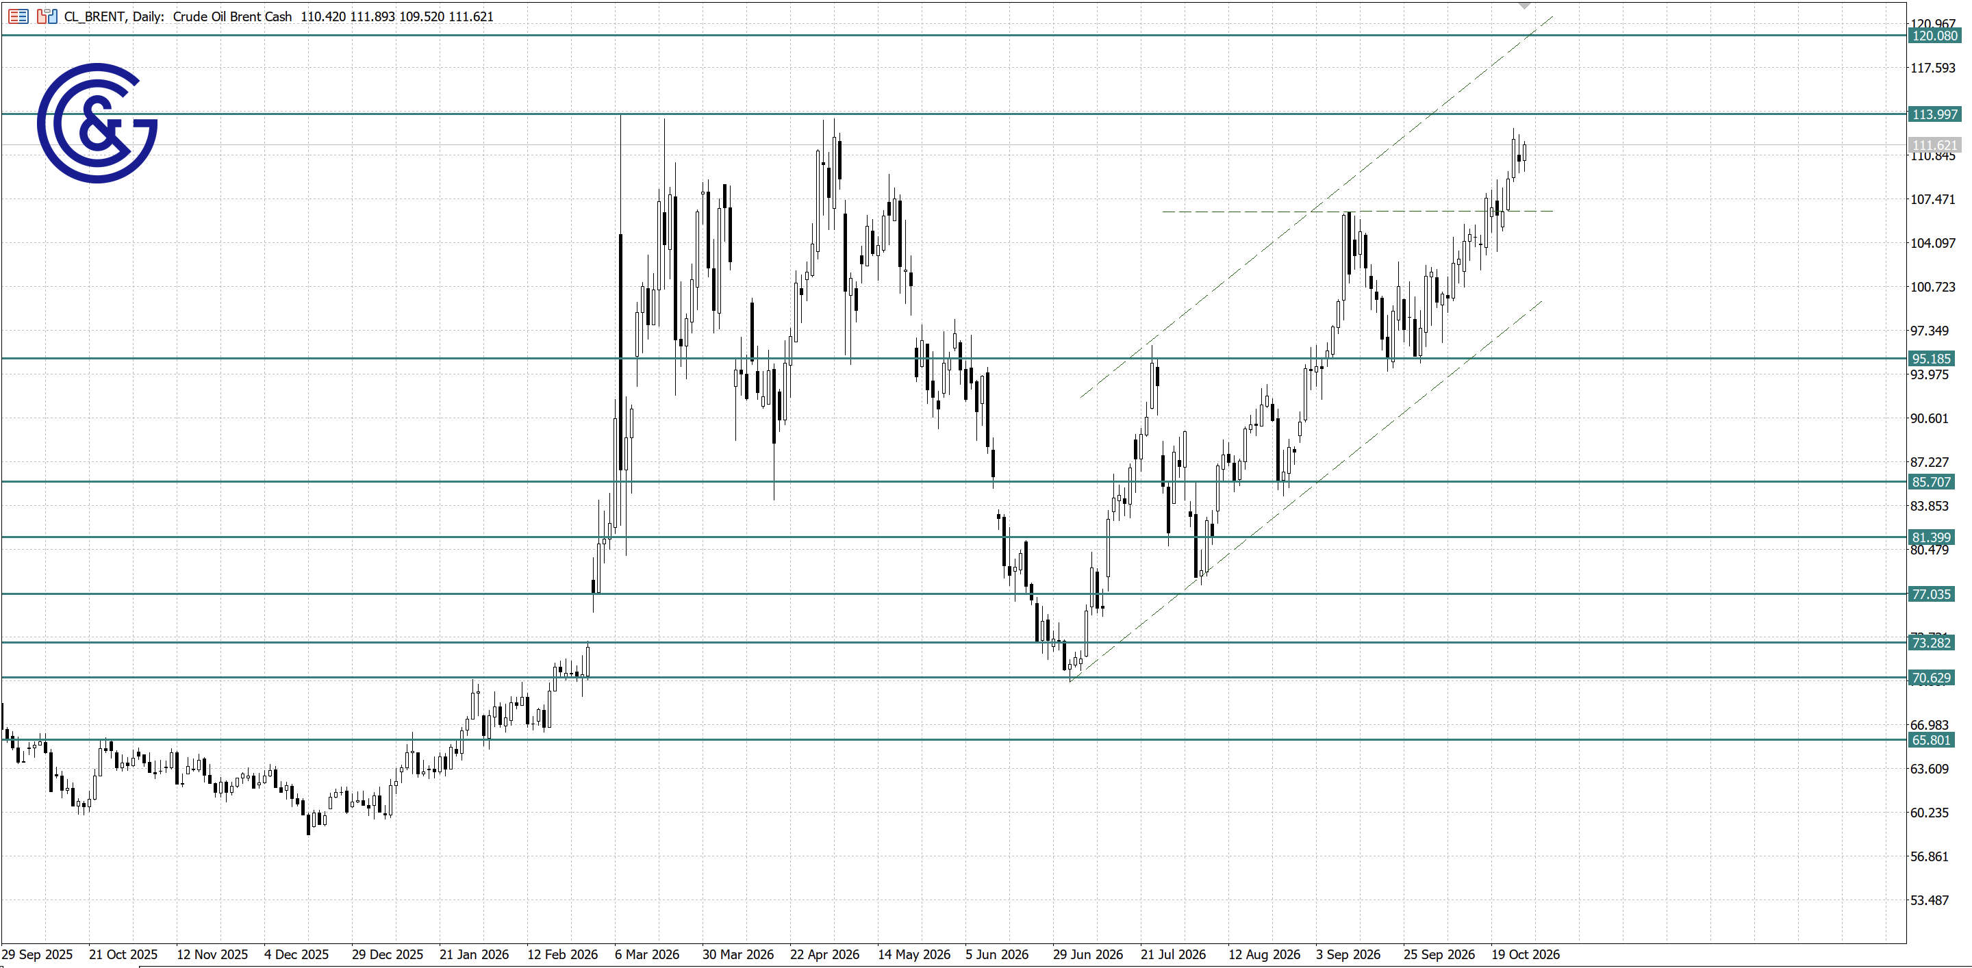Click the 53.487 price scale value
The image size is (1972, 968).
1930,901
